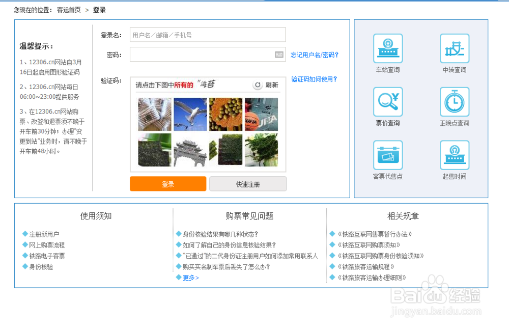Image resolution: width=509 pixels, height=329 pixels.
Task: Click the 更多> more link
Action: click(191, 278)
